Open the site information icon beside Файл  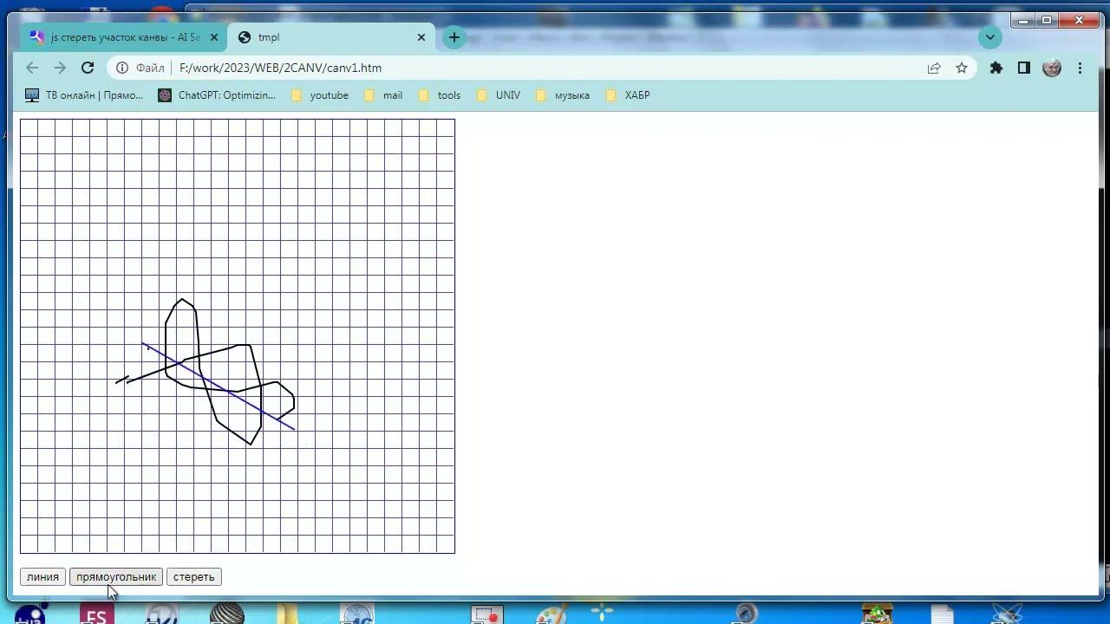click(122, 68)
